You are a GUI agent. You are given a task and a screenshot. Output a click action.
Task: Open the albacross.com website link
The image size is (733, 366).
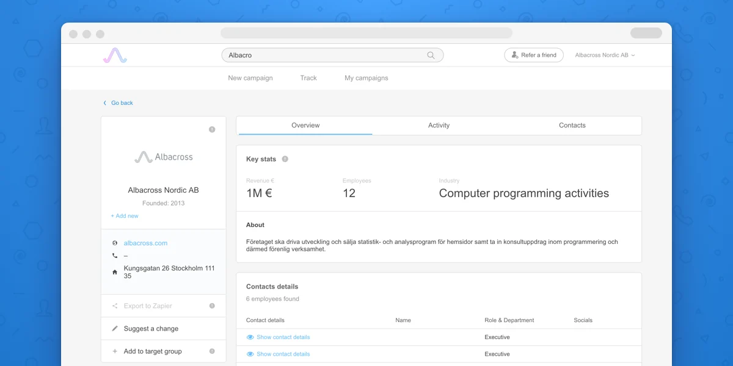pos(145,243)
